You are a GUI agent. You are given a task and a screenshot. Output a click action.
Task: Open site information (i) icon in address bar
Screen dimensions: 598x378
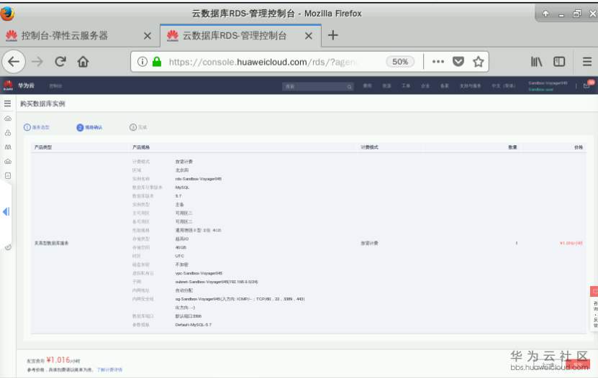(x=142, y=62)
